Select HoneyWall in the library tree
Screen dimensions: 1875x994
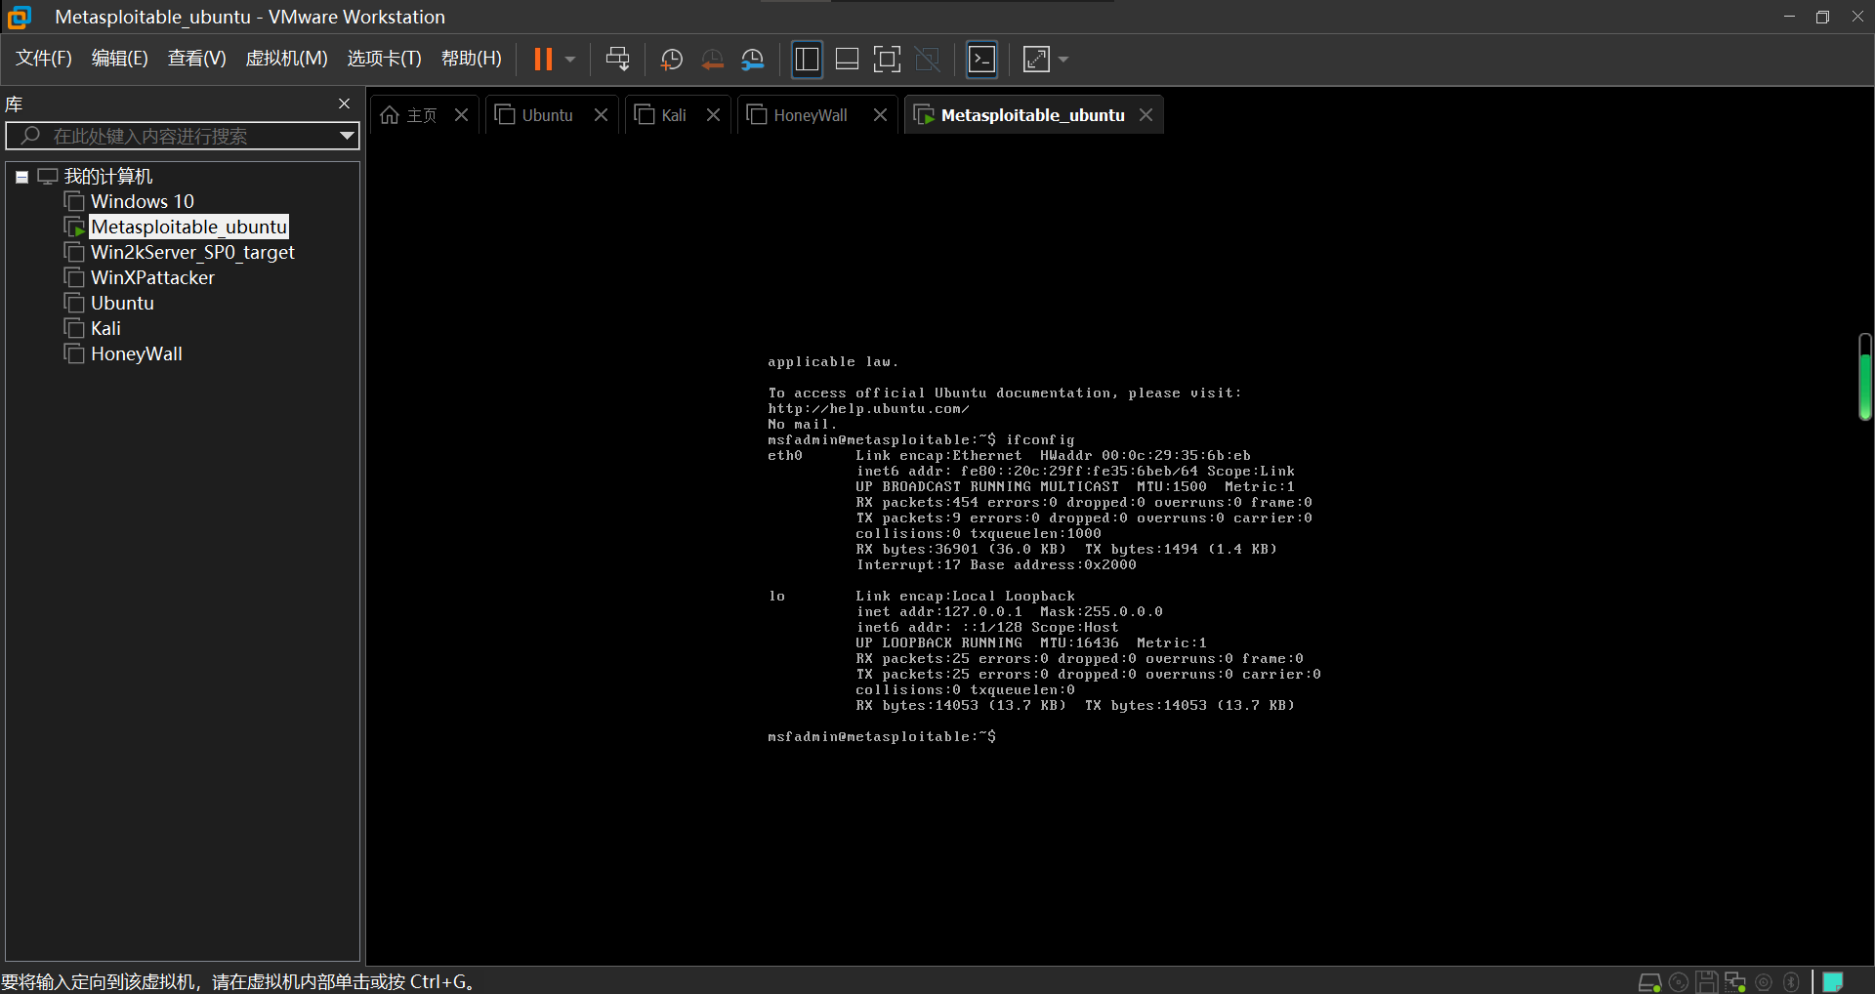point(136,353)
